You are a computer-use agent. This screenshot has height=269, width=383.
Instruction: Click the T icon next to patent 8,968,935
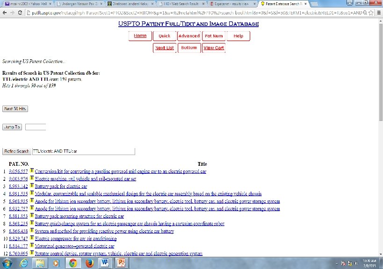coord(32,200)
